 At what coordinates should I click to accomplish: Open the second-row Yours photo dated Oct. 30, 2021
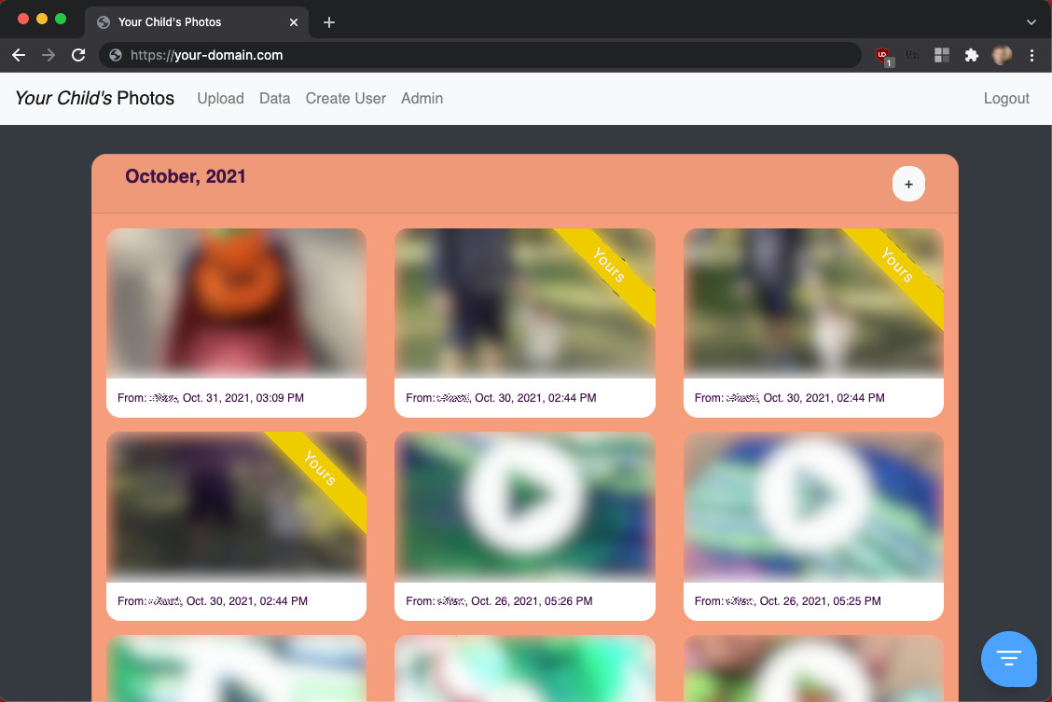tap(236, 506)
